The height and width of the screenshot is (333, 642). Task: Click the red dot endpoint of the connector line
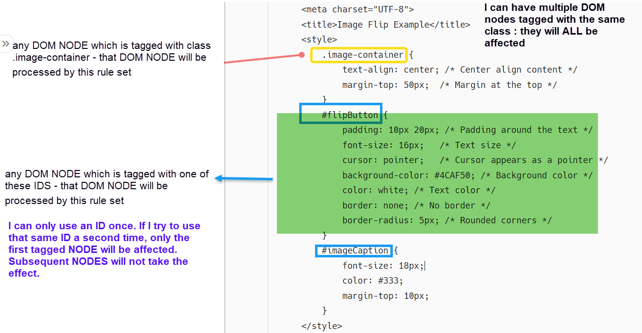tap(302, 55)
